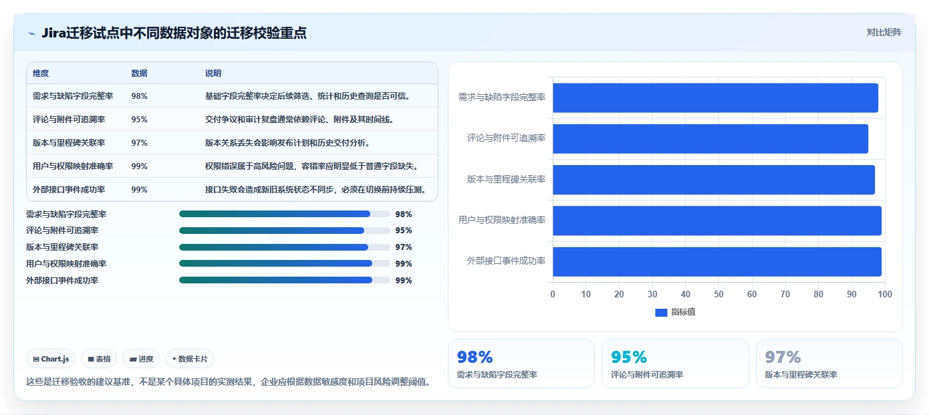
Task: Select the Chart.js tag chip
Action: (x=51, y=359)
